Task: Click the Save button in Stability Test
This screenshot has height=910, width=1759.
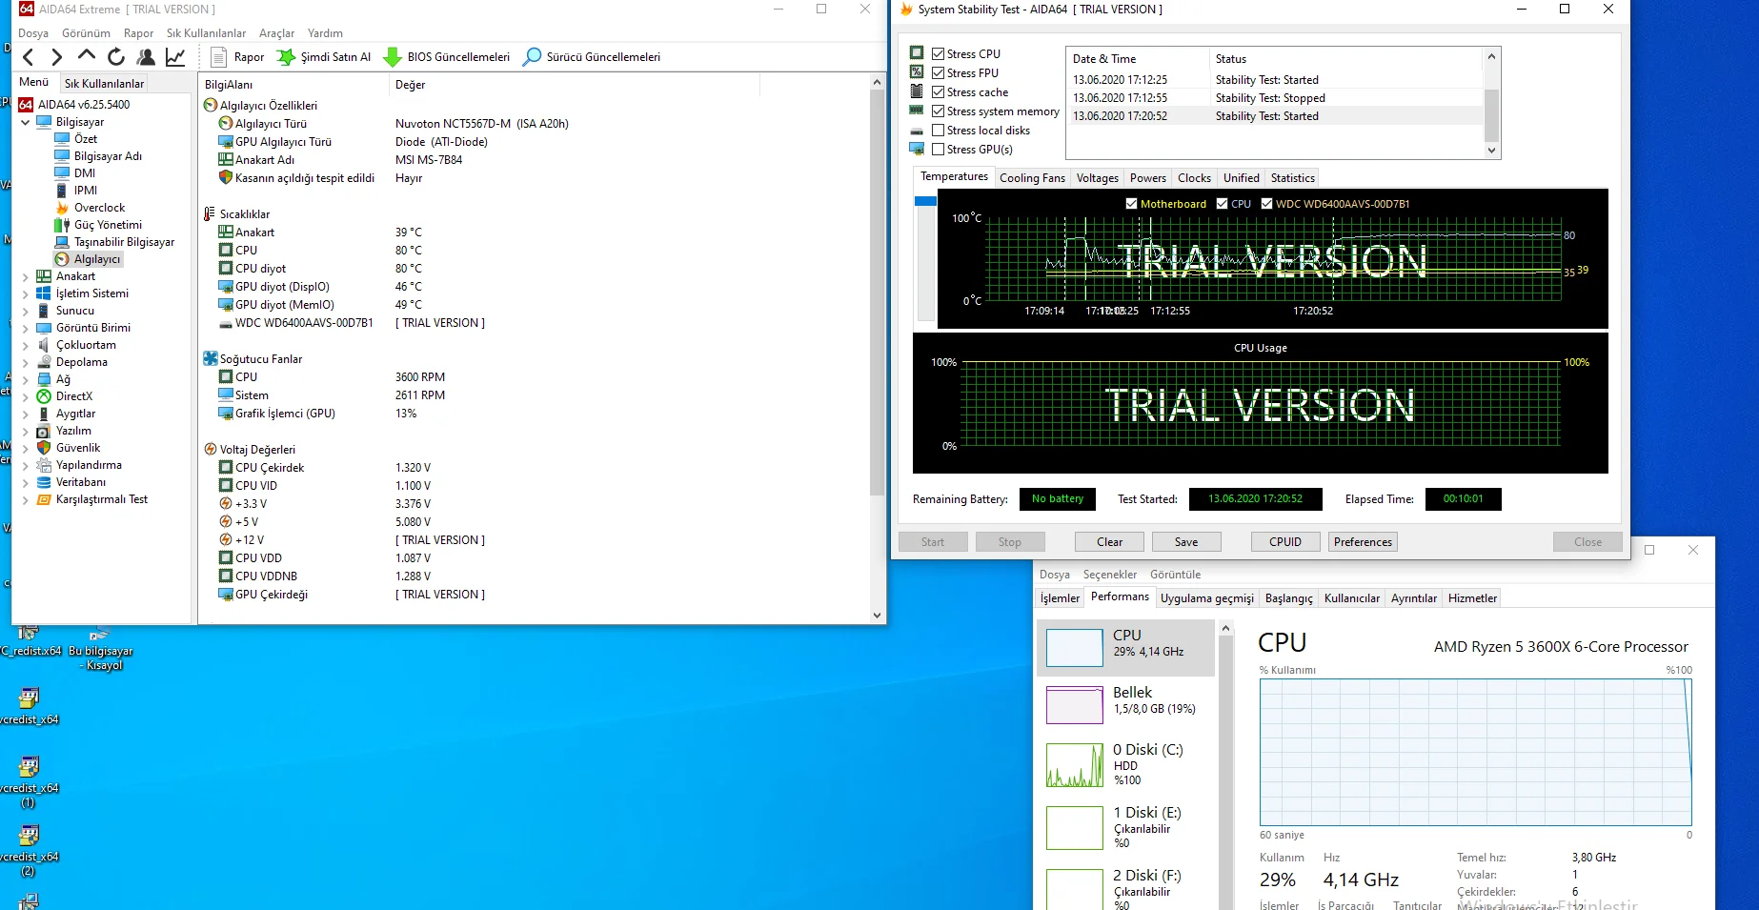Action: coord(1186,542)
